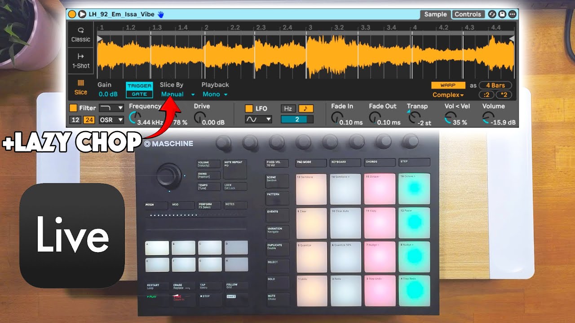Open the Complex warp mode dropdown
Image resolution: width=575 pixels, height=323 pixels.
tap(448, 95)
